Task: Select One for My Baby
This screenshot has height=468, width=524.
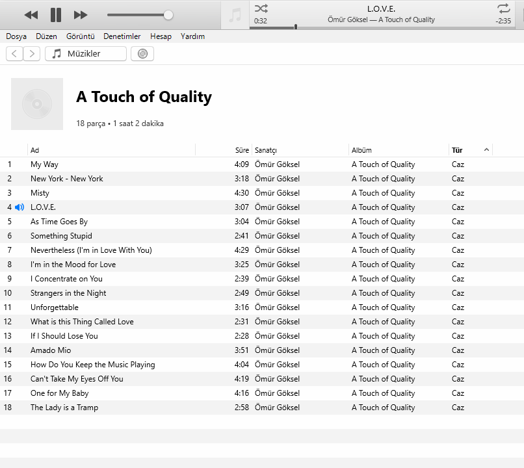Action: (59, 393)
